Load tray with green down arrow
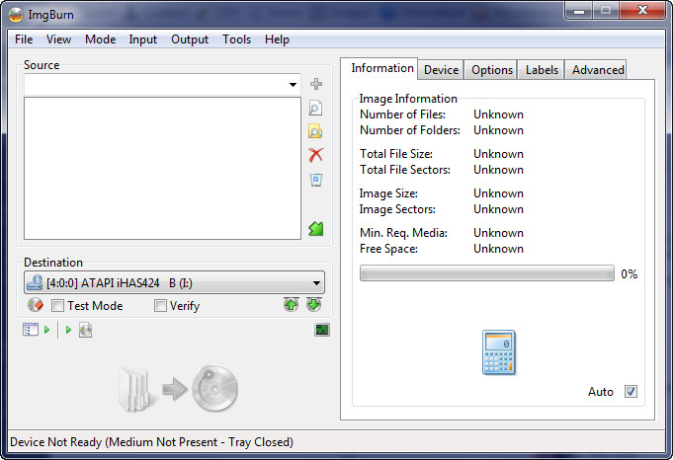Screen dimensions: 673x460 (313, 305)
